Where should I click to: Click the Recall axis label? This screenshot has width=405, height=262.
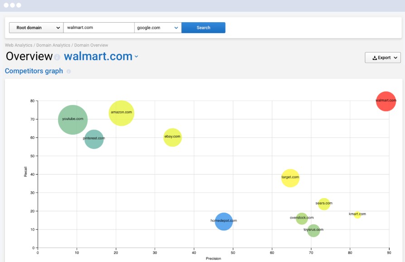tap(25, 172)
